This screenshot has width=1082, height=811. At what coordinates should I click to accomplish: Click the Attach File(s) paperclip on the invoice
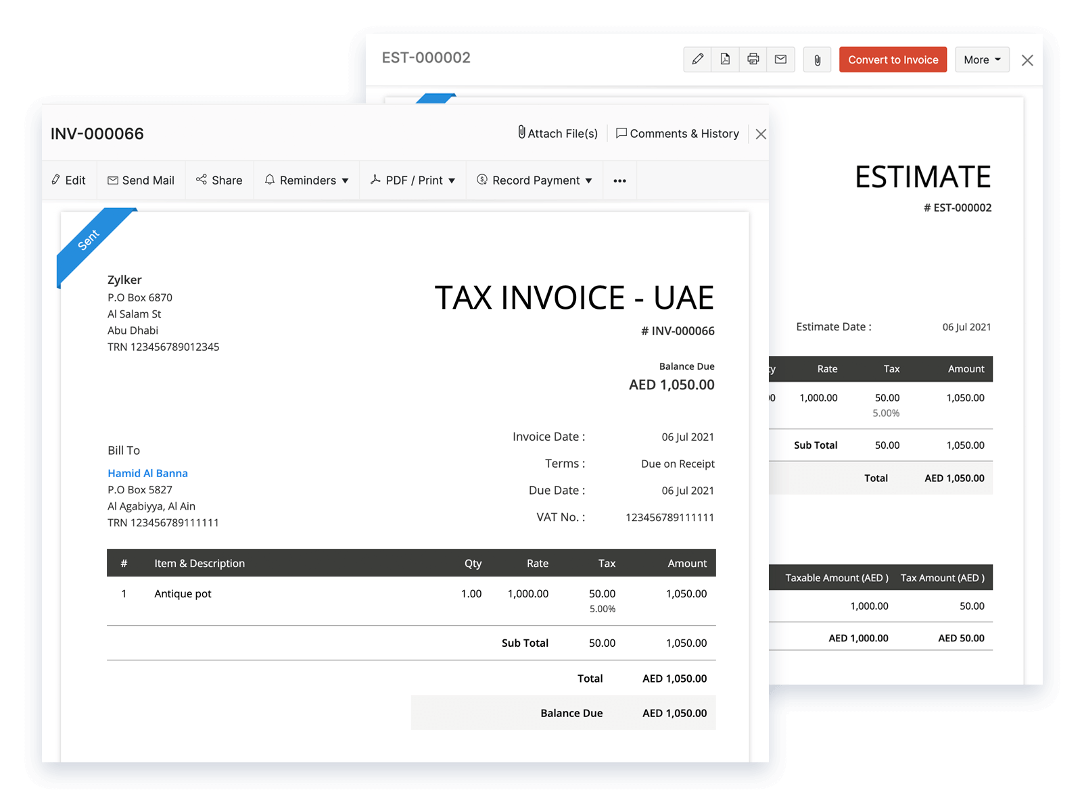[x=557, y=133]
